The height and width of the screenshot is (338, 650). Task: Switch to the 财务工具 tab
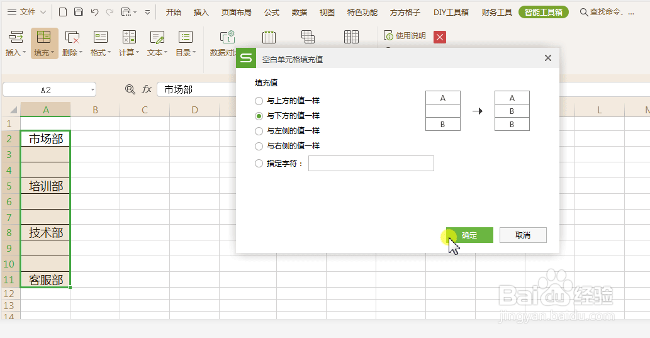click(x=496, y=13)
